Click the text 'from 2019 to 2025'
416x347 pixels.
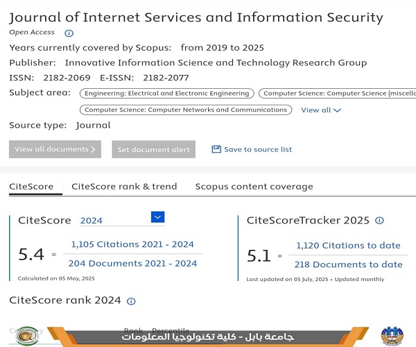(223, 48)
